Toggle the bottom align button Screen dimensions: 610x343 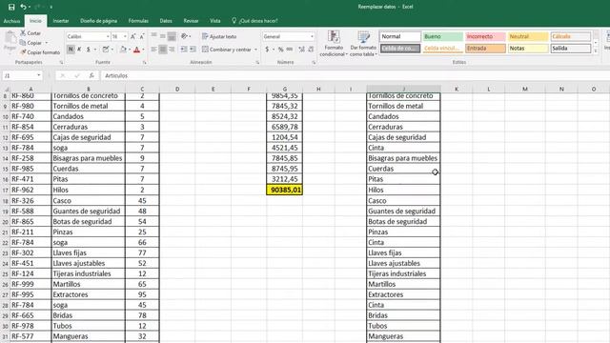tap(172, 36)
